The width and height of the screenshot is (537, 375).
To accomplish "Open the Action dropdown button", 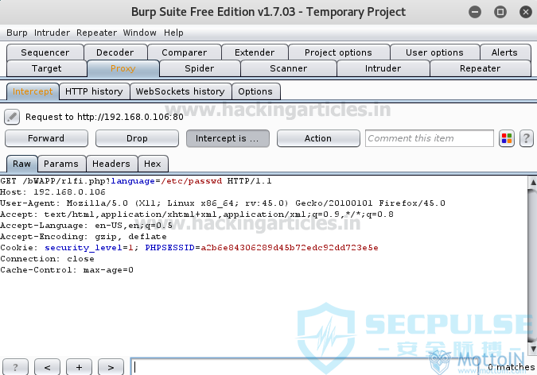I will [x=318, y=138].
